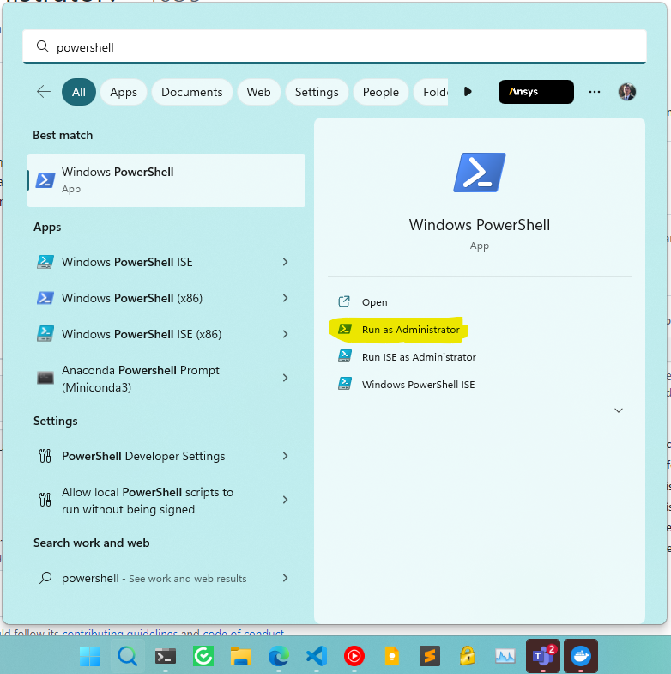Click Windows PowerShell ISE in the preview actions
Image resolution: width=671 pixels, height=674 pixels.
[x=419, y=385]
